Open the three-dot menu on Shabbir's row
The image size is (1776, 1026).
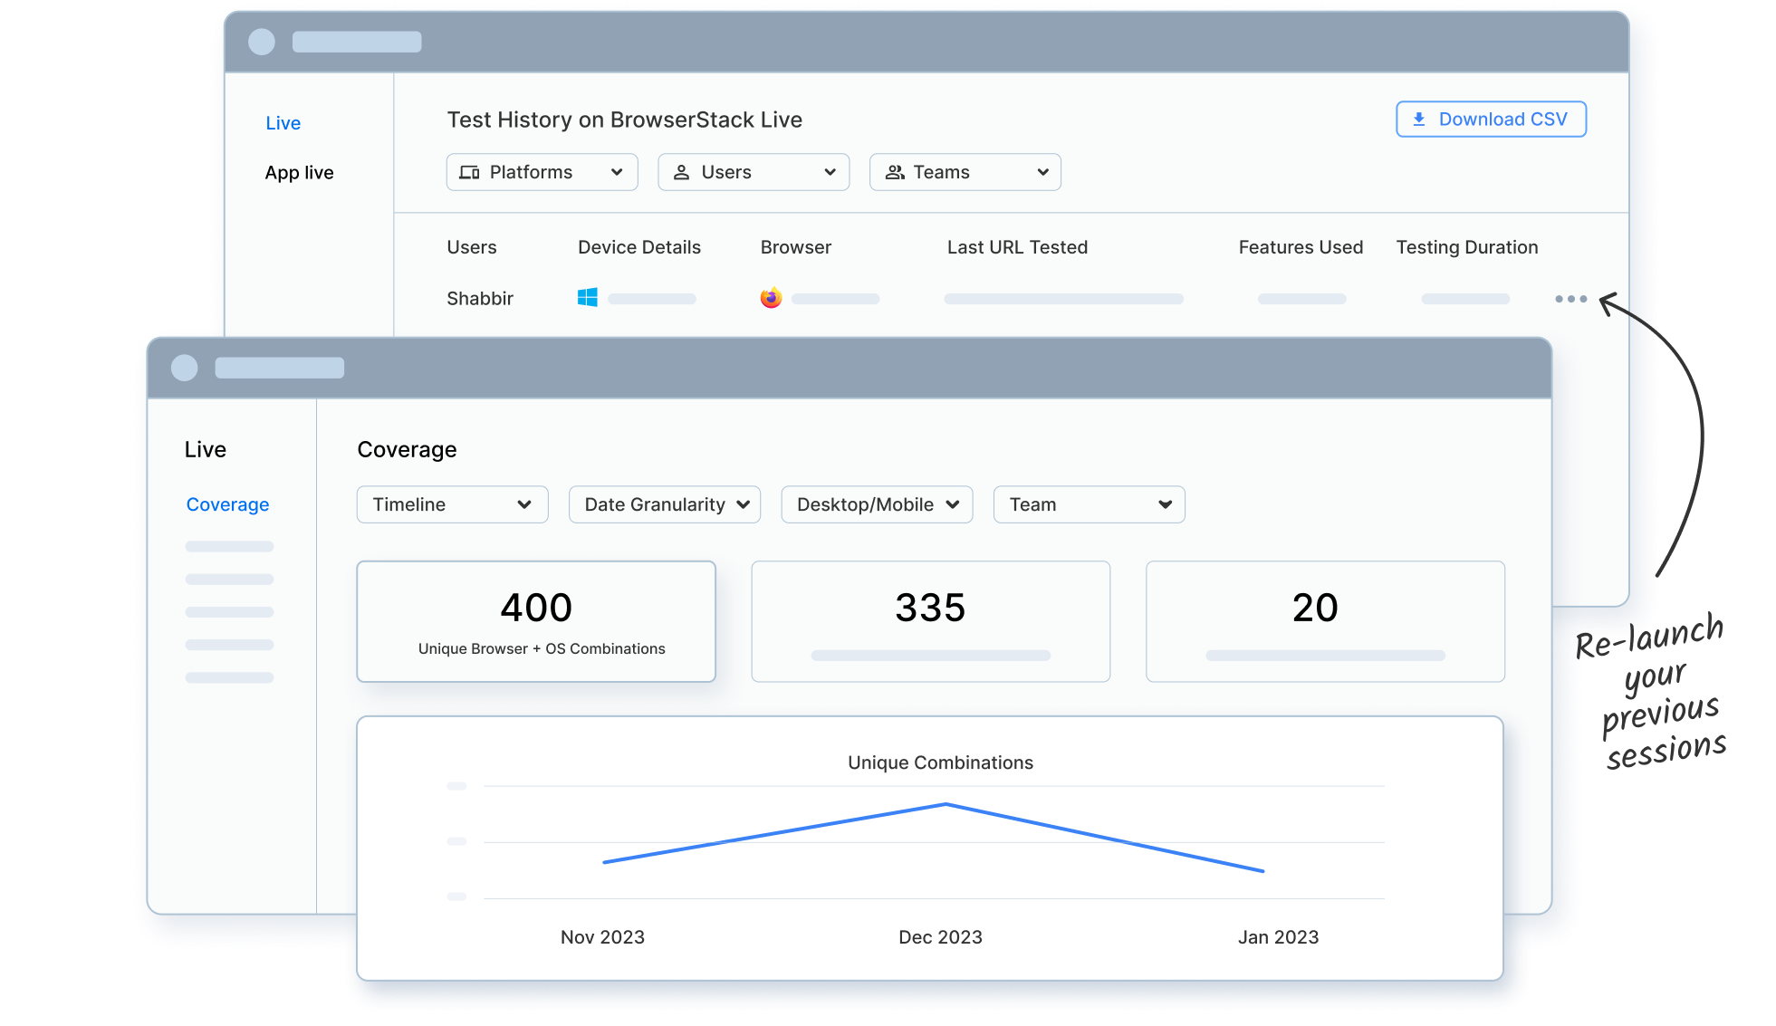click(1571, 299)
